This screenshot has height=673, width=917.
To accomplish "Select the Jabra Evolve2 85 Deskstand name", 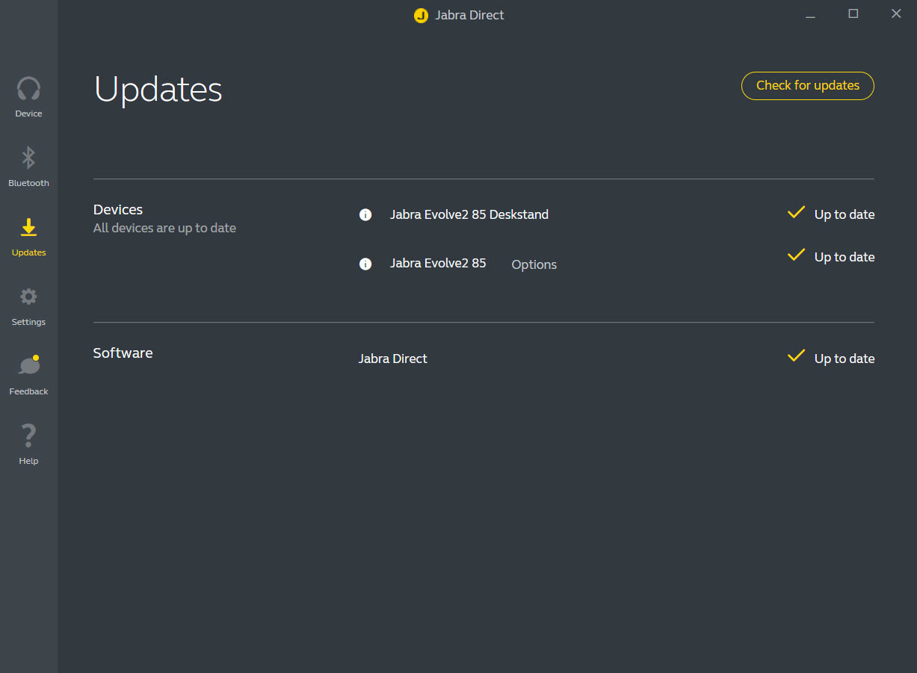I will (x=469, y=214).
